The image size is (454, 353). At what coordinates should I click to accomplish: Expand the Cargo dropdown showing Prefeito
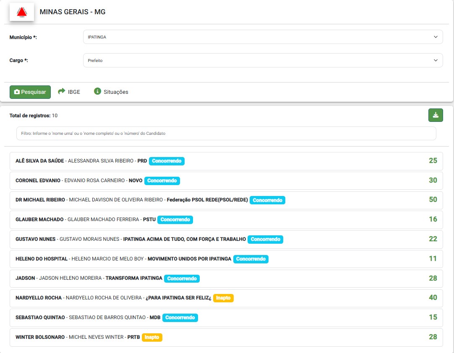263,60
